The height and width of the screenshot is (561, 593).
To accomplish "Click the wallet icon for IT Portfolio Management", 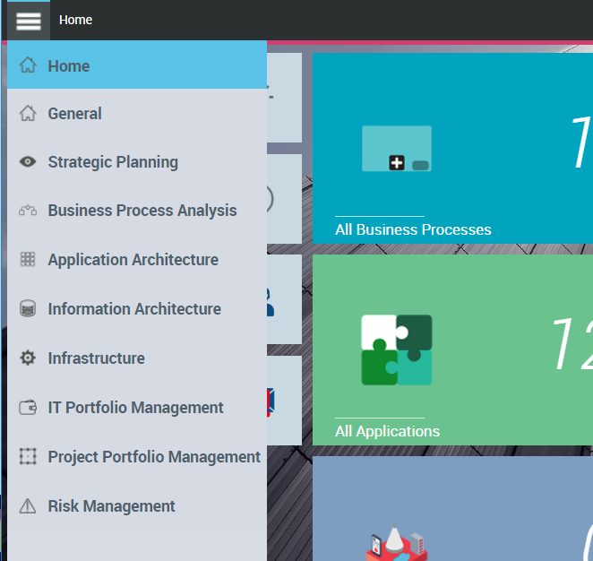I will (x=28, y=408).
